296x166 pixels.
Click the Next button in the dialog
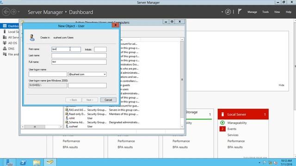coord(90,100)
